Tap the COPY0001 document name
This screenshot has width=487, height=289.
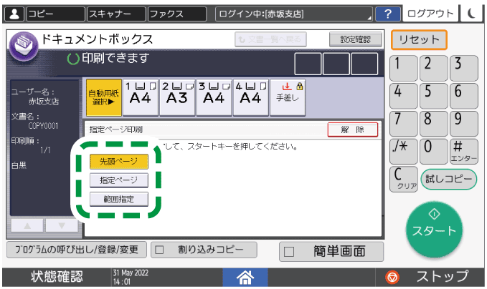coord(43,126)
